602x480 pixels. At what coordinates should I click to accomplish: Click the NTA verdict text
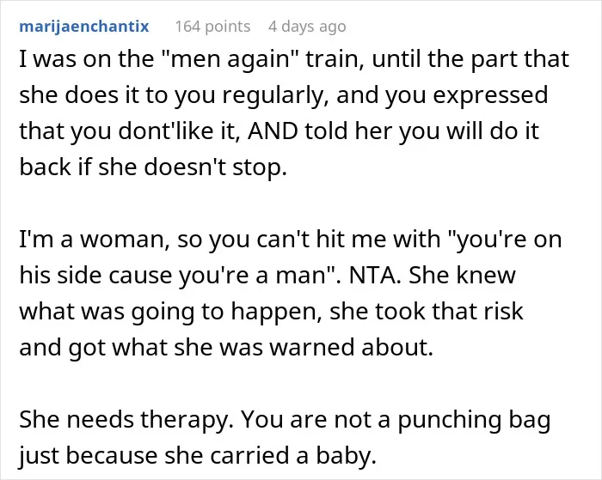(x=372, y=275)
